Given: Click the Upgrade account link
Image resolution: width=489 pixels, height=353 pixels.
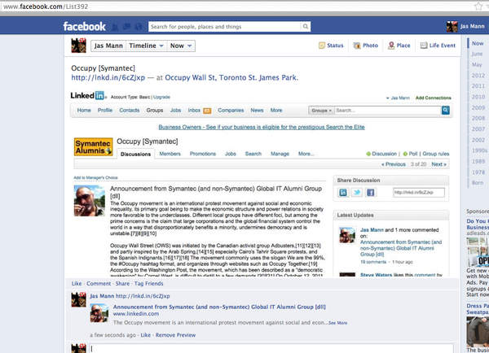Looking at the screenshot, I should pos(161,97).
